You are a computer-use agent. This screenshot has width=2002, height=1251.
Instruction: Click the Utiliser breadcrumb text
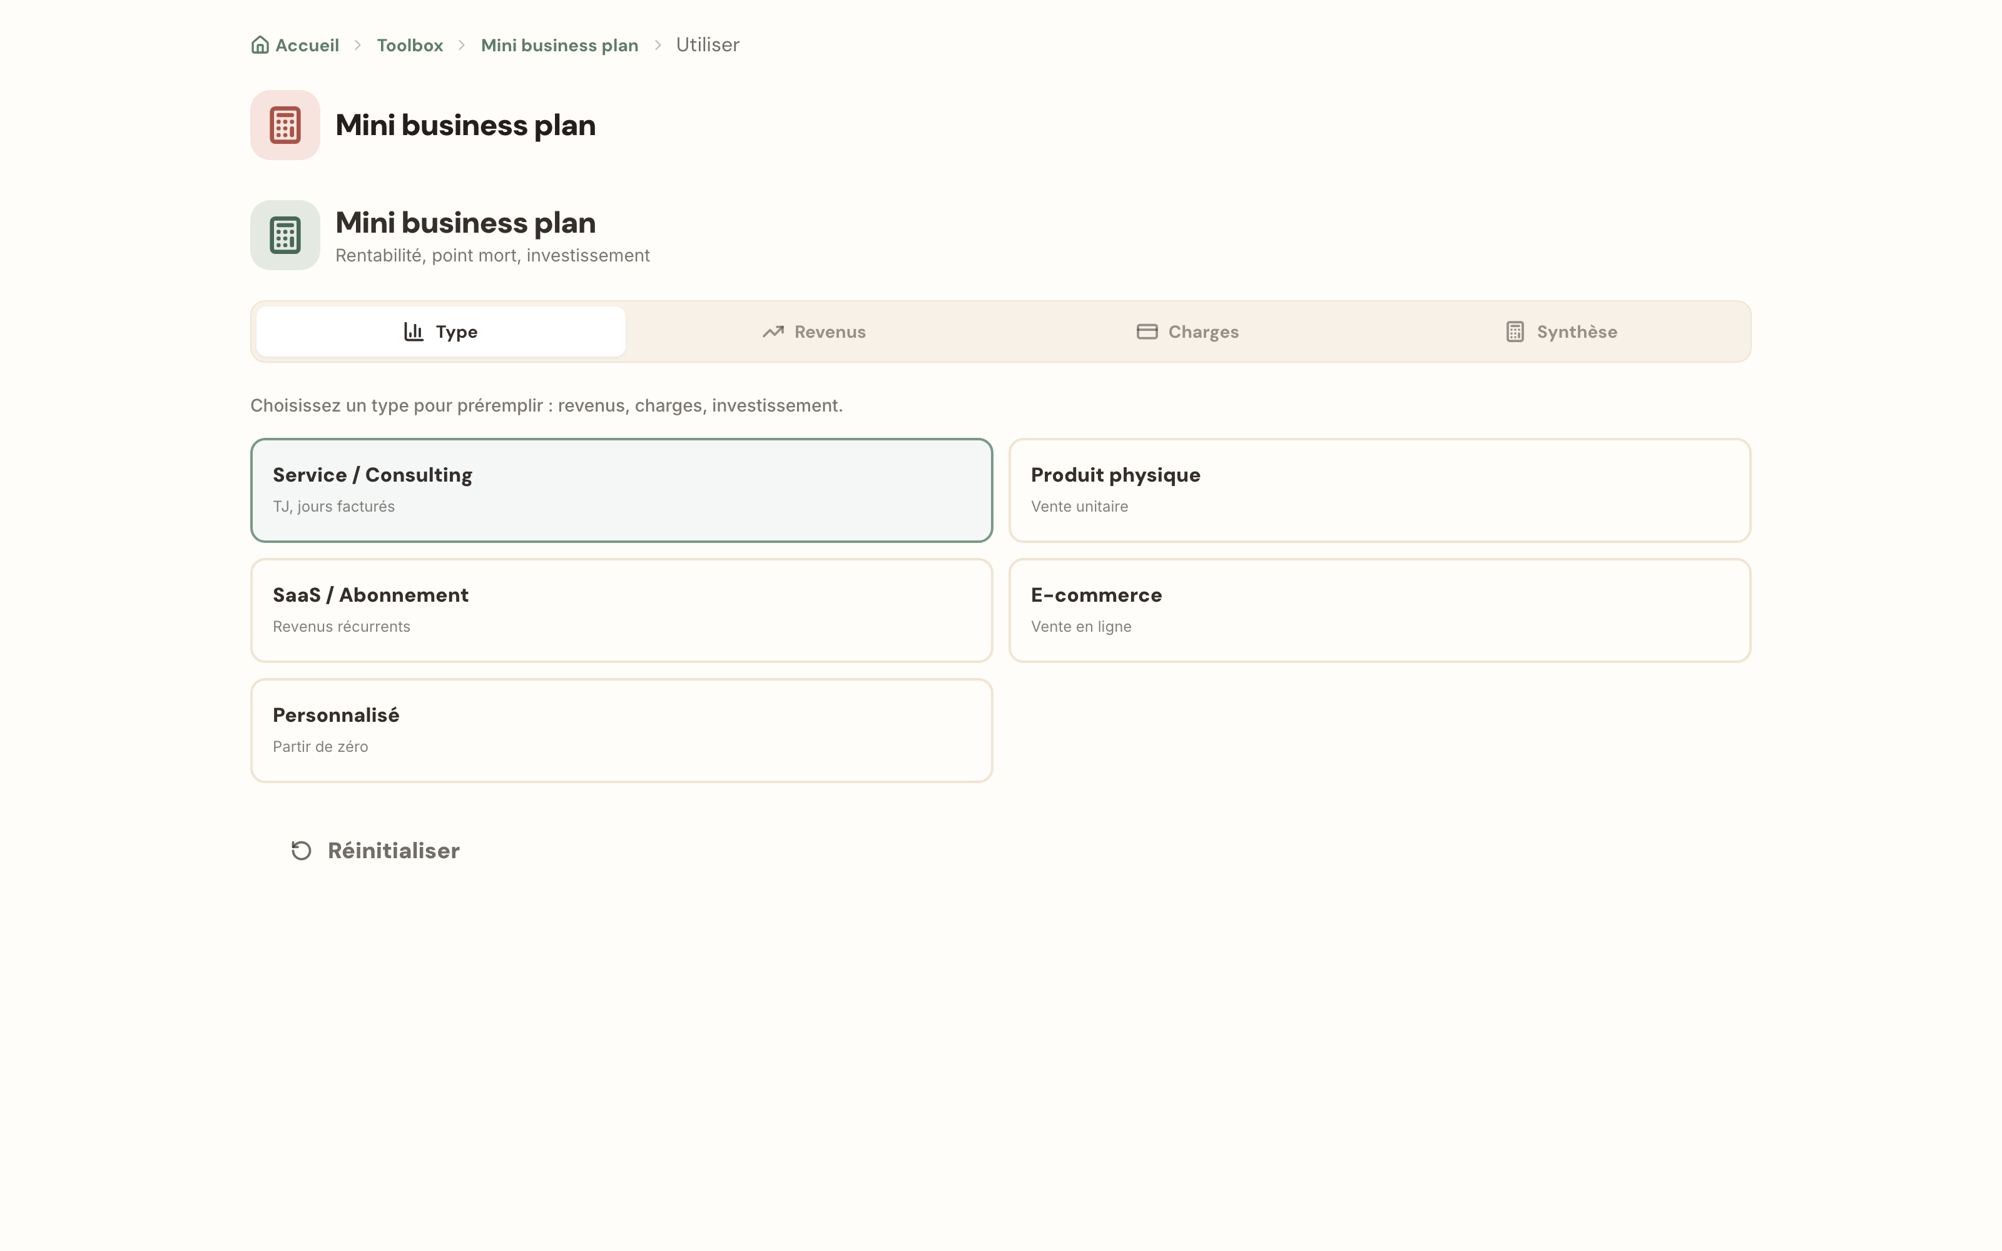[708, 44]
